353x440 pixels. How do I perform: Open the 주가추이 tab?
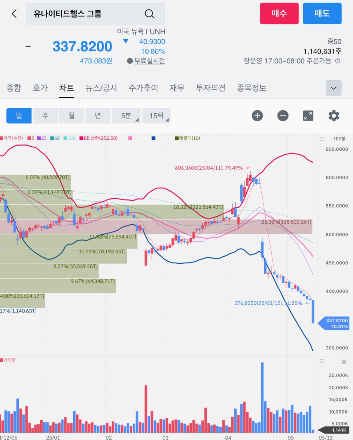point(143,88)
